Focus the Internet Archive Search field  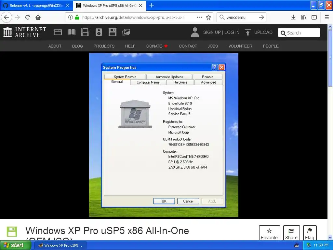point(299,33)
